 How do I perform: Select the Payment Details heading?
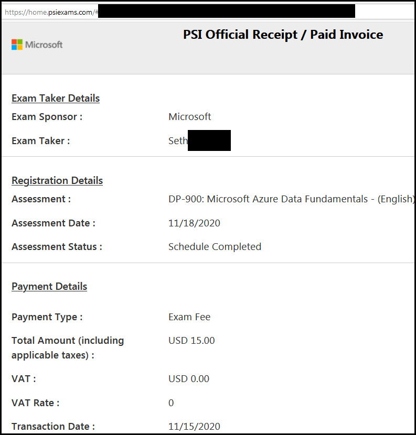[49, 287]
